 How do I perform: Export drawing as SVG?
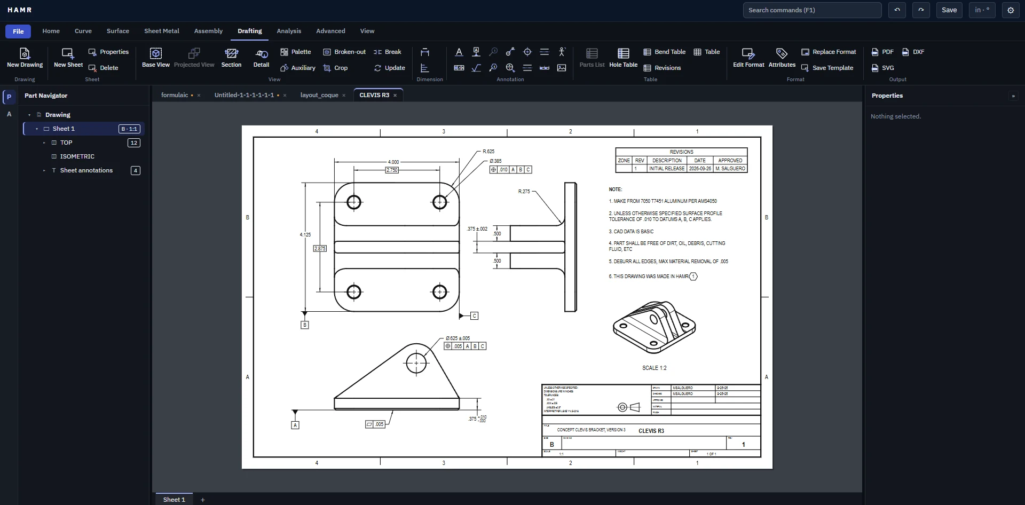[x=882, y=68]
